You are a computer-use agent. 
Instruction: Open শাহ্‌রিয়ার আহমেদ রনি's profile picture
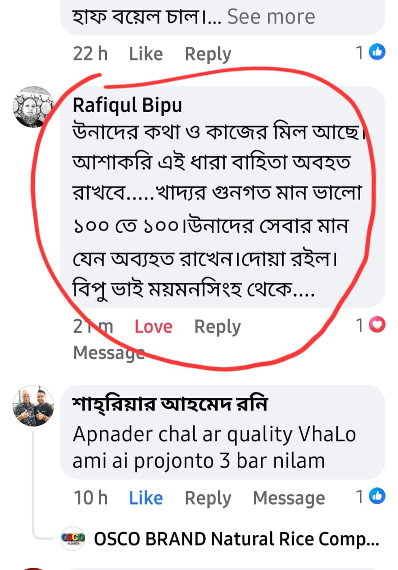[x=33, y=406]
